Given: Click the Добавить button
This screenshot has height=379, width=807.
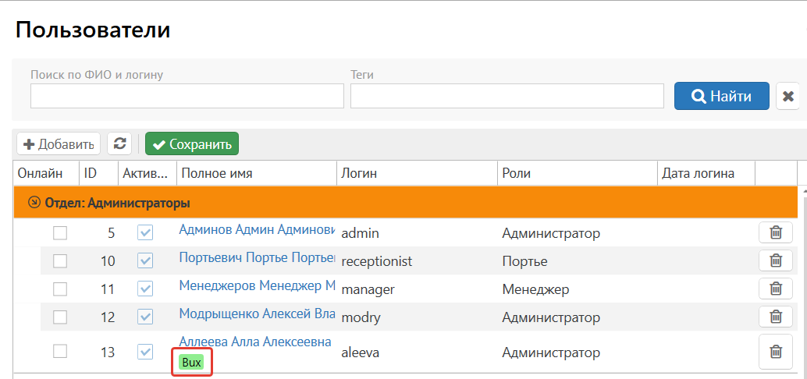Looking at the screenshot, I should tap(59, 144).
